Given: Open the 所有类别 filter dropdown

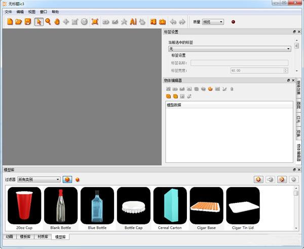Looking at the screenshot, I should [x=39, y=179].
